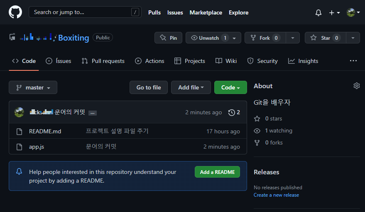
Task: Open latest commit message 문어의 커밋
Action: (x=70, y=112)
